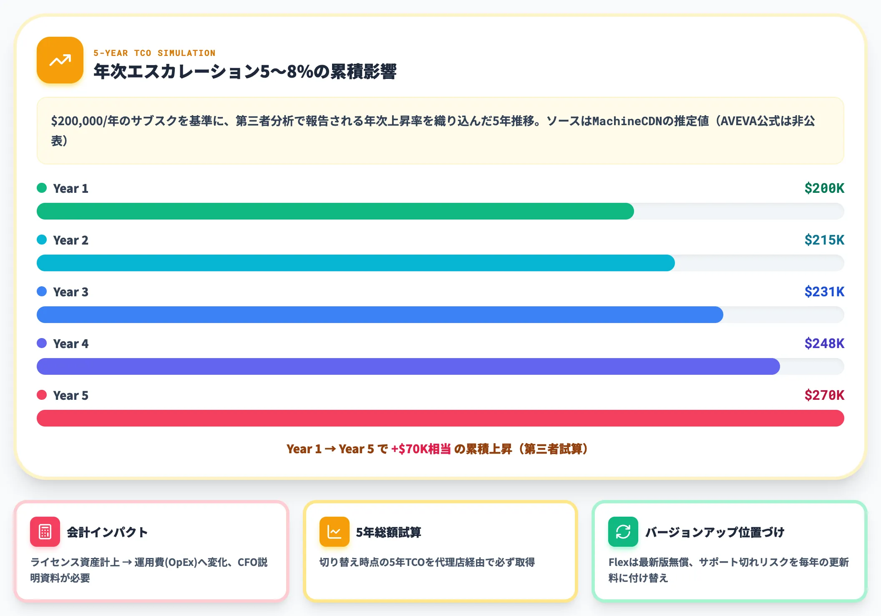Click the purple Year 4 progress bar
The width and height of the screenshot is (881, 616).
pyautogui.click(x=408, y=366)
